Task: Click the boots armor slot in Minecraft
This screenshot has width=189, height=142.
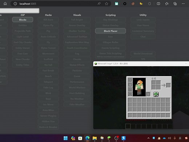Action: (x=130, y=94)
